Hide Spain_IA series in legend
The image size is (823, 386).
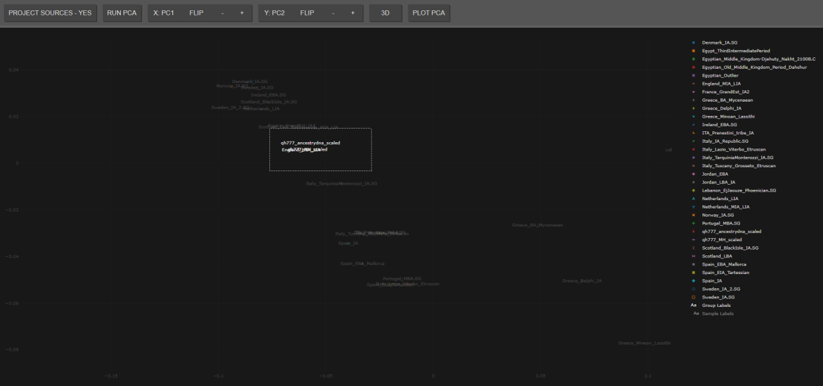712,280
